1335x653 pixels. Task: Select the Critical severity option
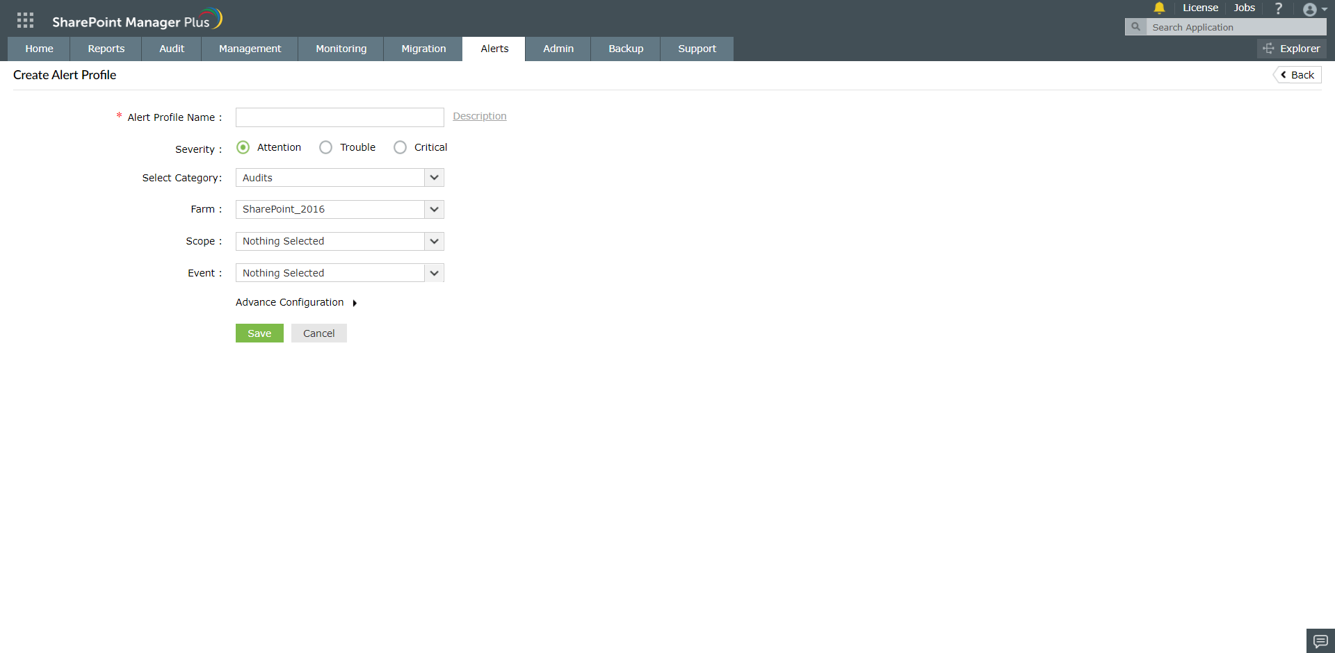coord(400,147)
